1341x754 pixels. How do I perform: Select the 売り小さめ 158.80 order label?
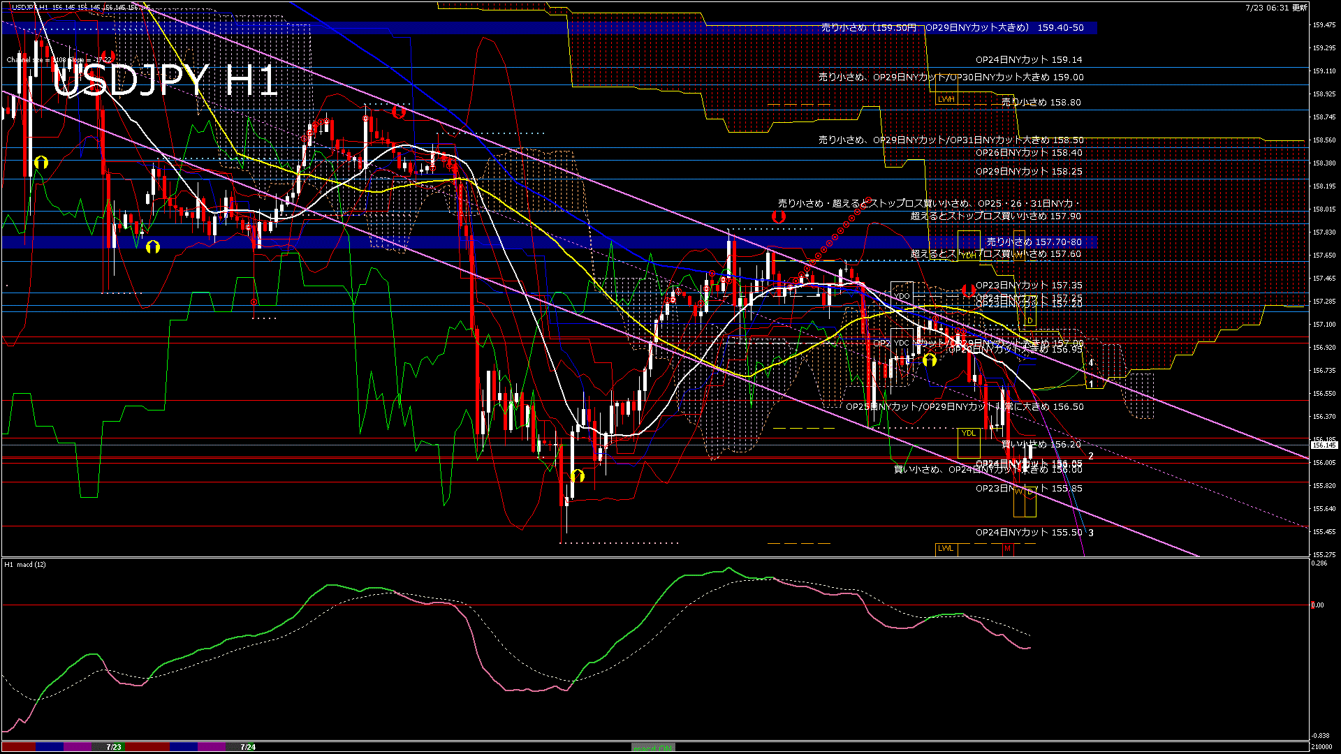click(x=1041, y=103)
